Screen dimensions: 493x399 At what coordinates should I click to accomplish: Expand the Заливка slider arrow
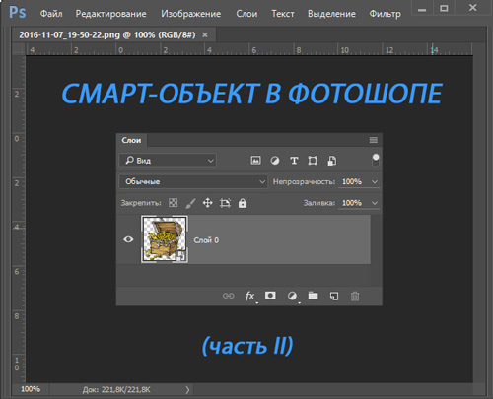point(375,203)
